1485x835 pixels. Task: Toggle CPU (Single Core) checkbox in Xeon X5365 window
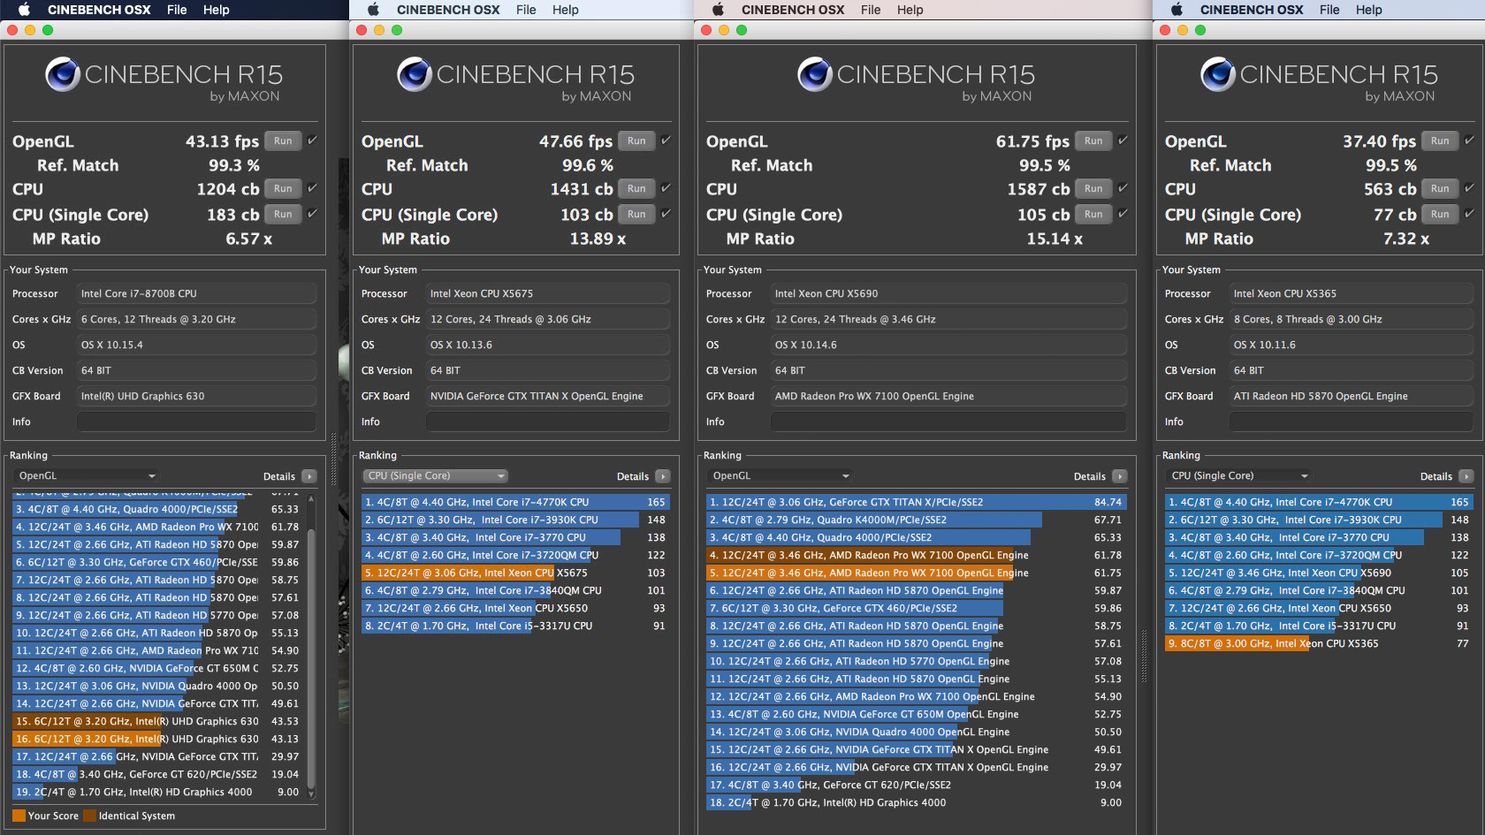point(1469,213)
